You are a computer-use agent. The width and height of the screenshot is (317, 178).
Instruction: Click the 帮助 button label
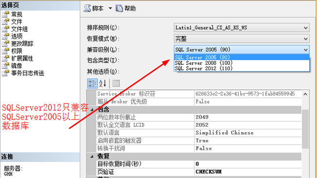point(130,8)
